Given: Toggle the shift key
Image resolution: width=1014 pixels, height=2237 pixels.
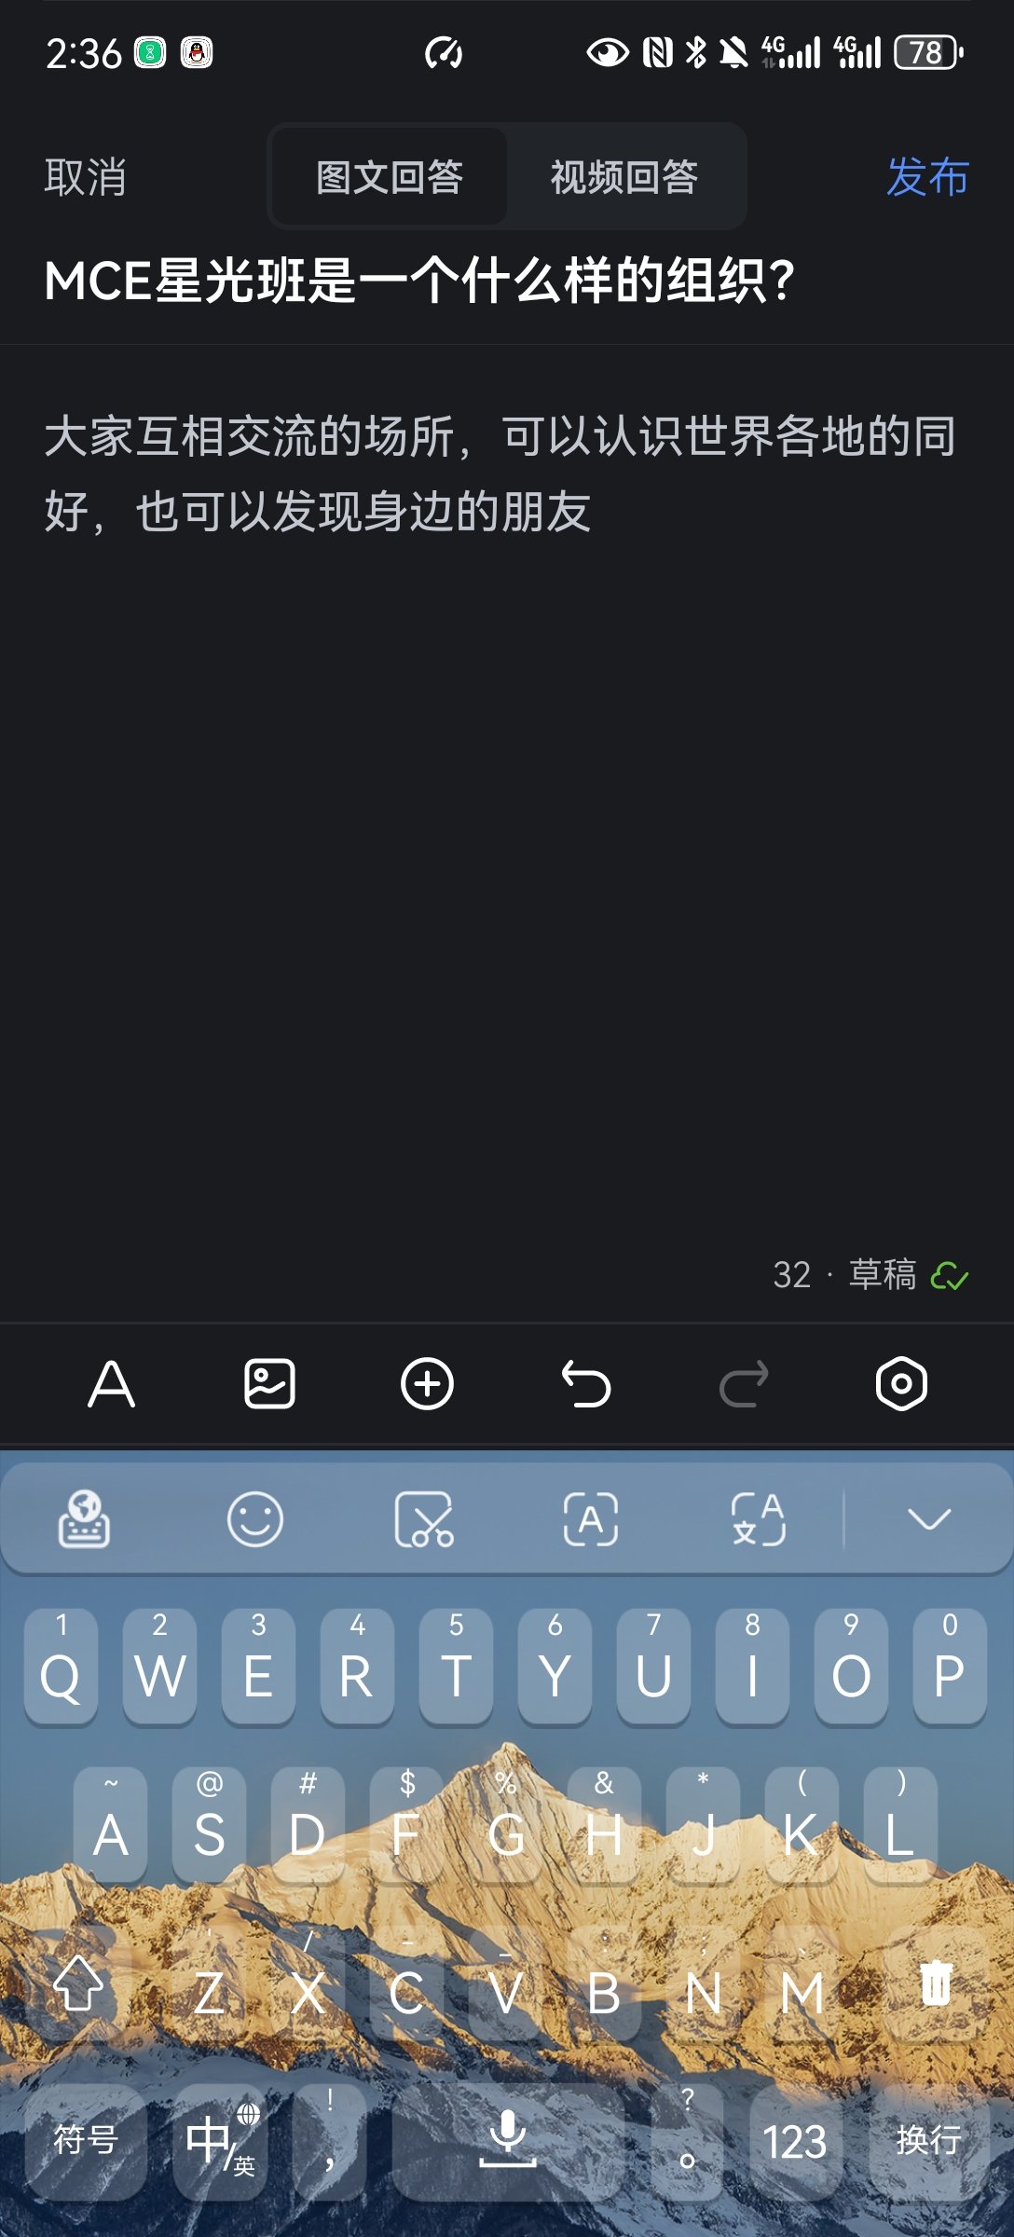Looking at the screenshot, I should pos(78,1983).
